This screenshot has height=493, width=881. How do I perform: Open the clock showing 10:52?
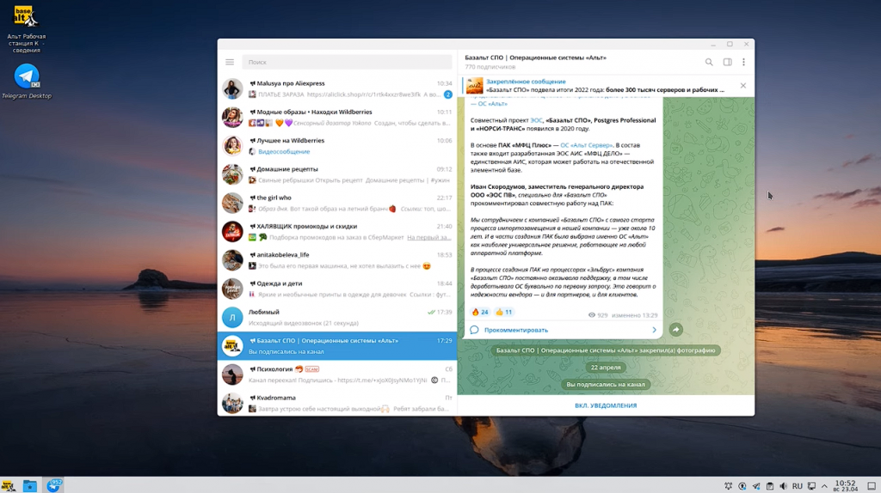pyautogui.click(x=846, y=486)
